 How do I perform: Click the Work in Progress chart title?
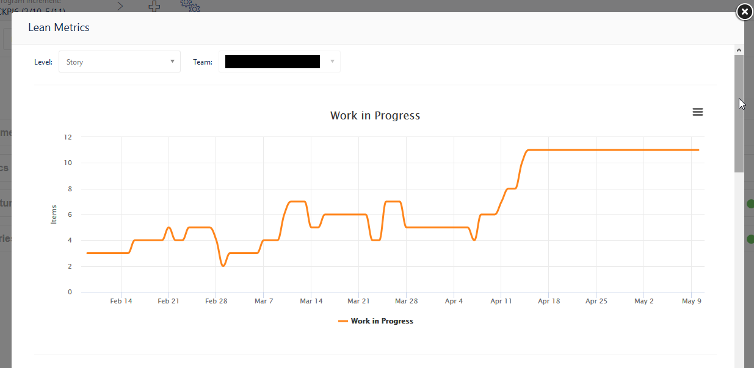click(x=375, y=115)
